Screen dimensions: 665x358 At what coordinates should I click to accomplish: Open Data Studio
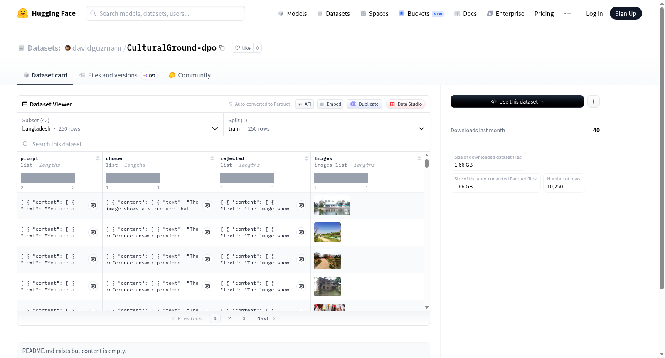coord(406,104)
